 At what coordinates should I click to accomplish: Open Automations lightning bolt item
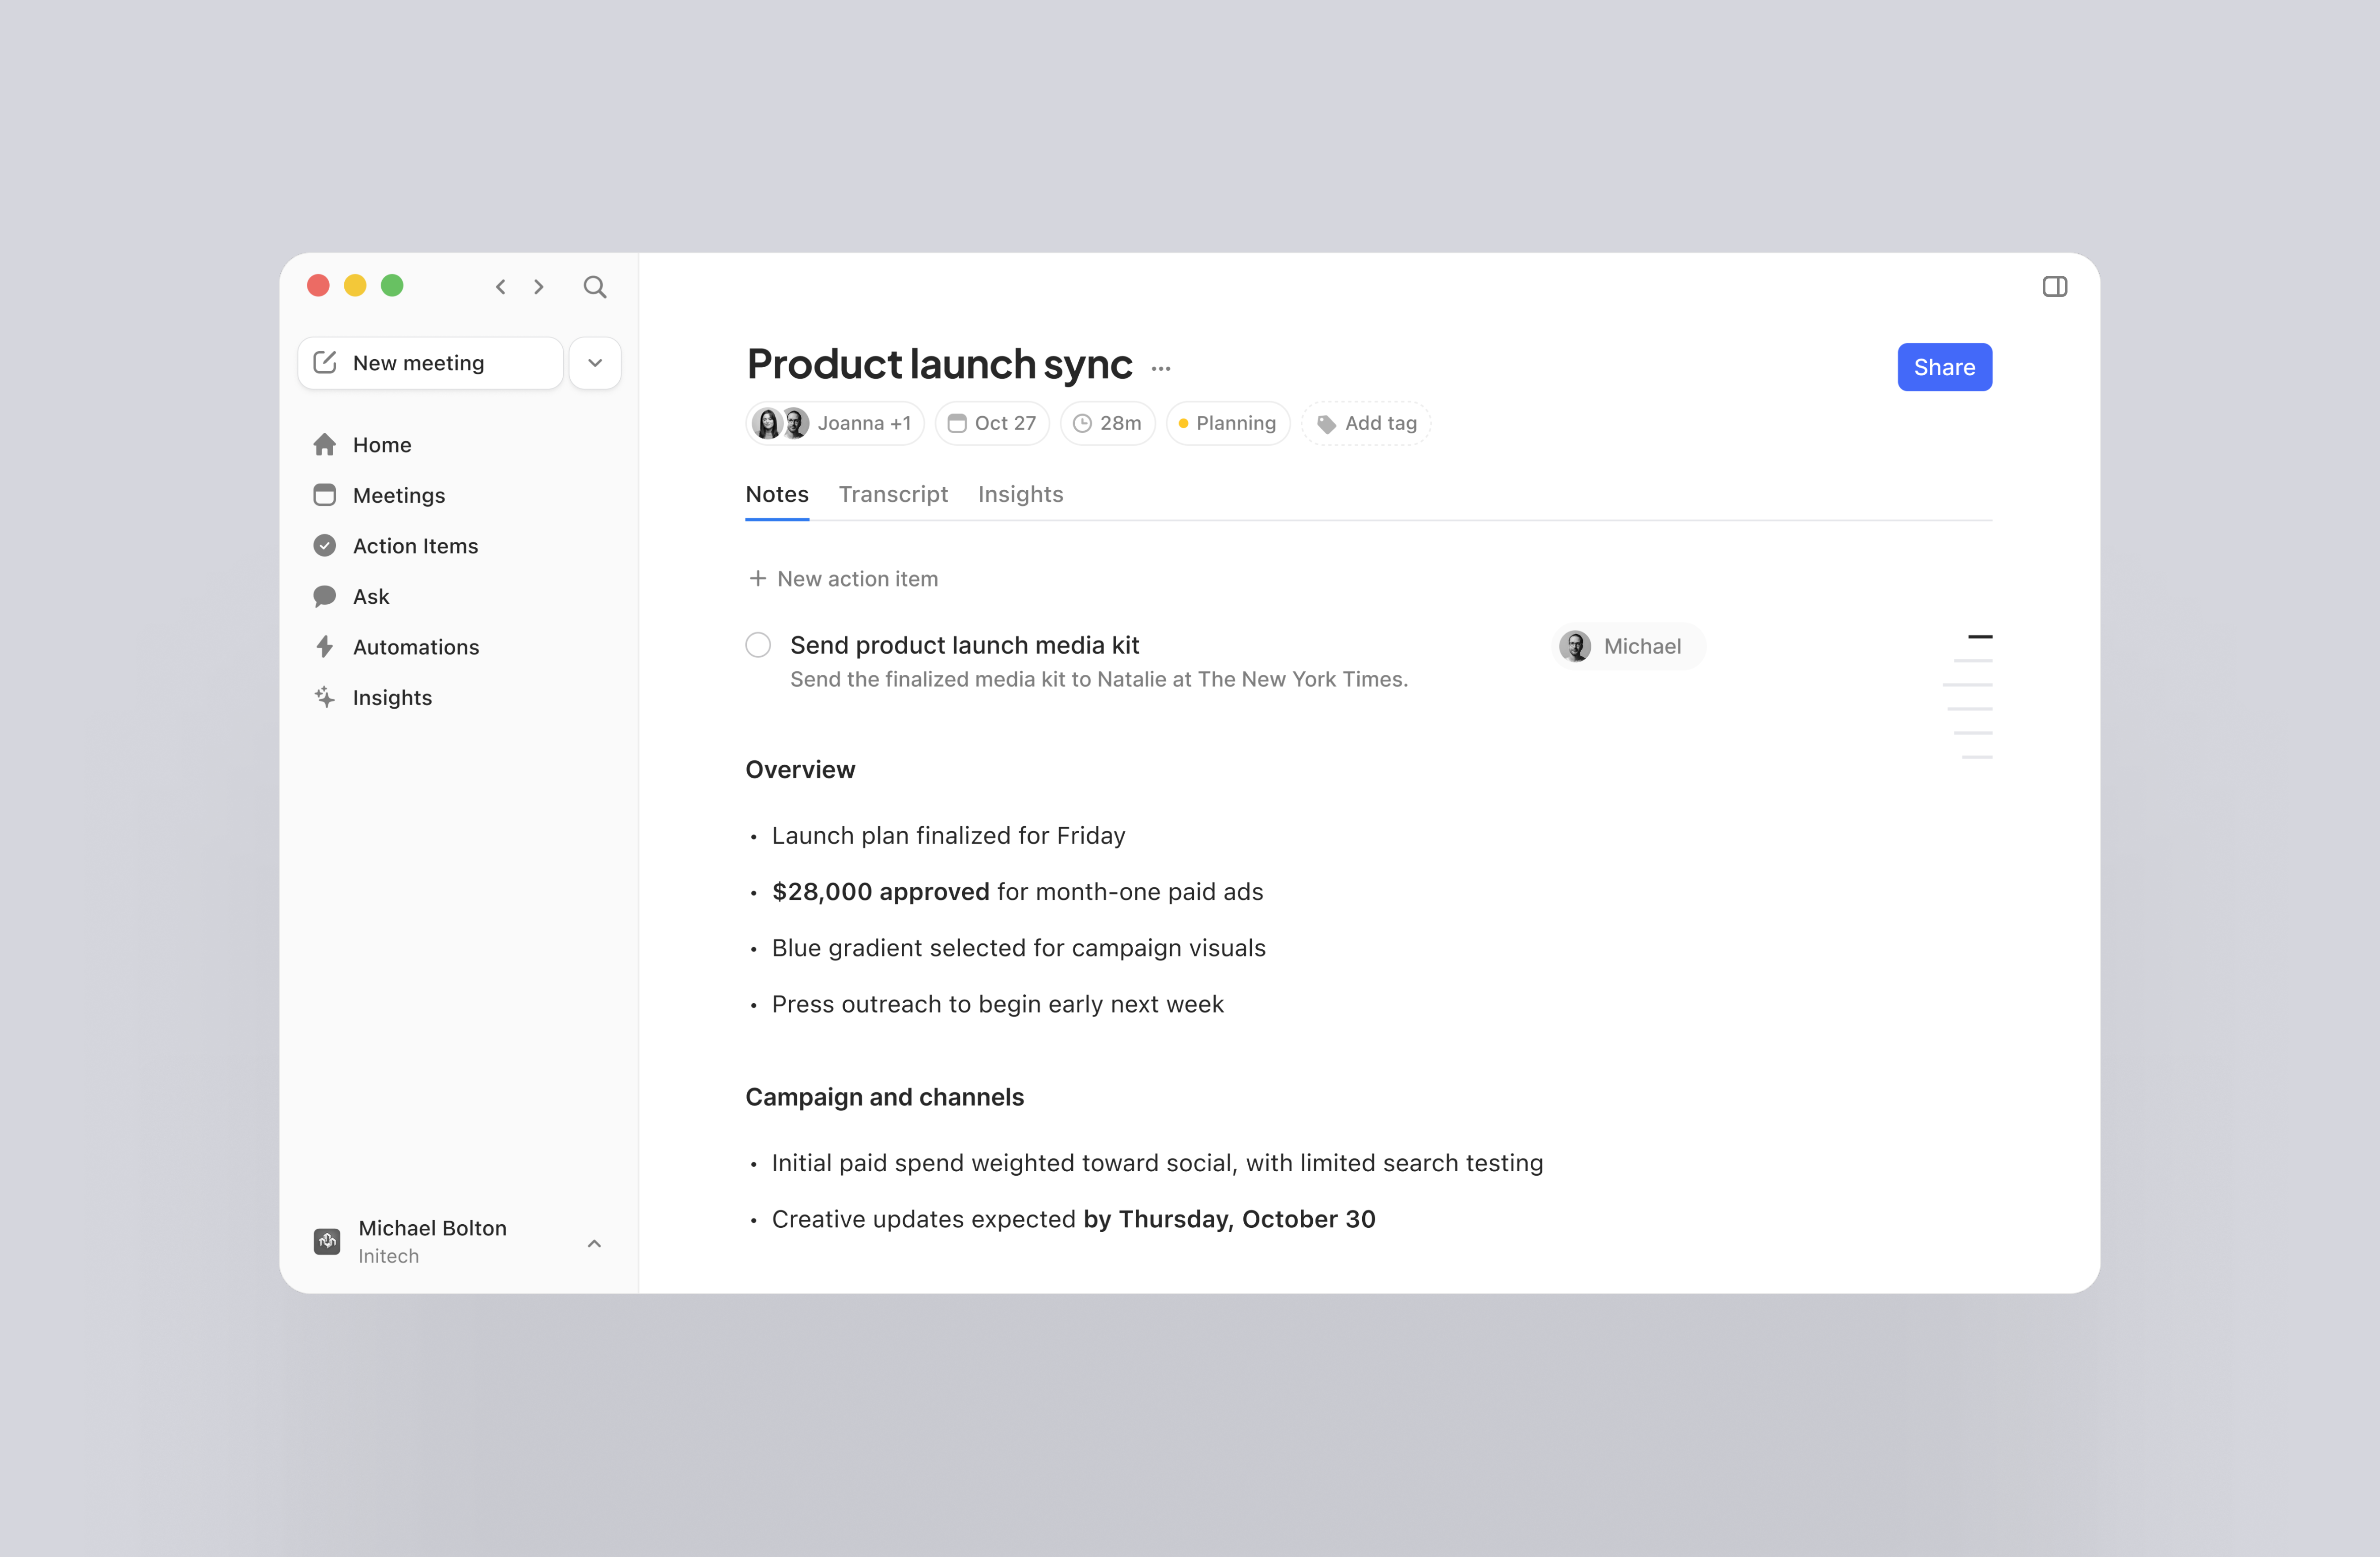click(415, 647)
